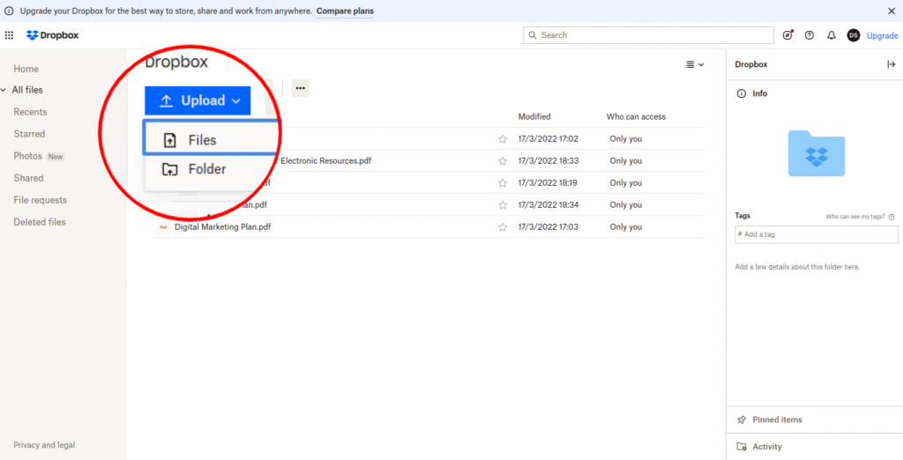Open the app grid launcher icon

pos(9,35)
